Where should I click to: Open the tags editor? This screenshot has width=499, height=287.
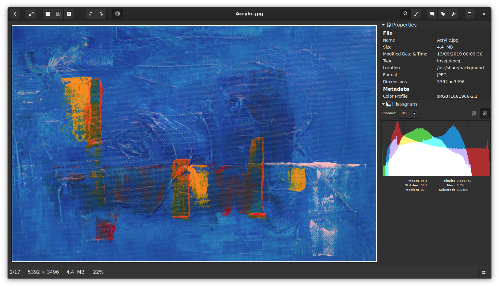point(443,14)
